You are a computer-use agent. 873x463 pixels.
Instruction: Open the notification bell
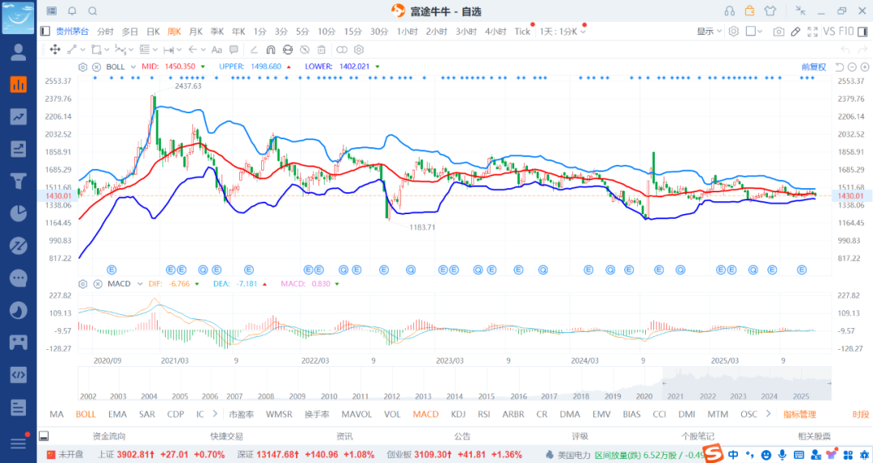[72, 11]
